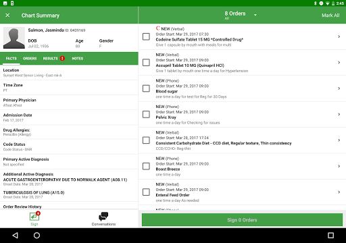Tap Acute Gastroenteropathy diagnosis entry
Viewport: 346px width, 243px height.
(x=65, y=182)
